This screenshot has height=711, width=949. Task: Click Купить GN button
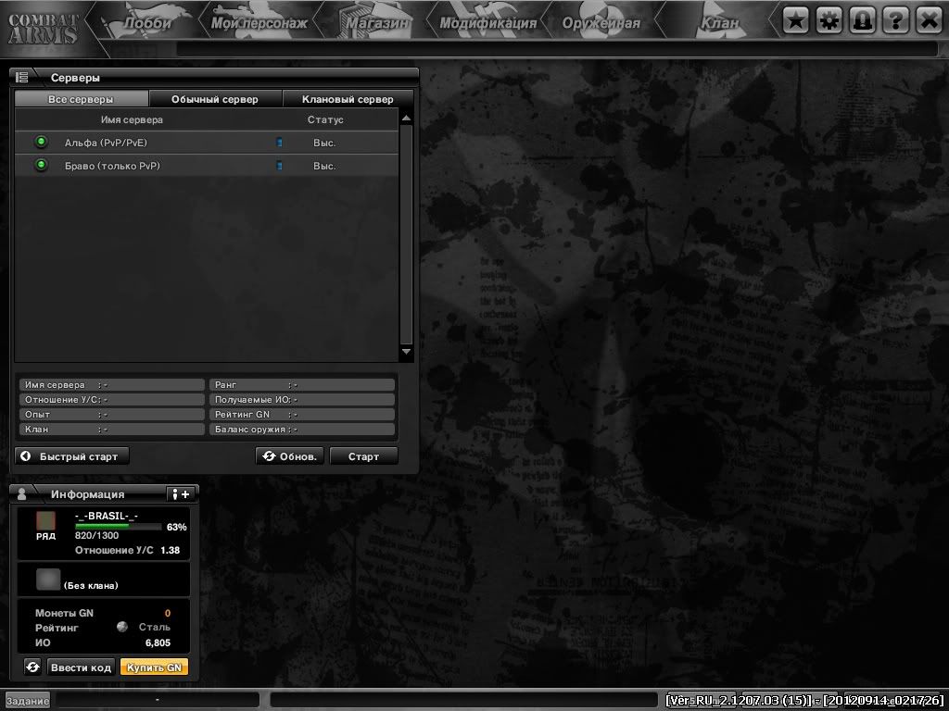coord(155,666)
